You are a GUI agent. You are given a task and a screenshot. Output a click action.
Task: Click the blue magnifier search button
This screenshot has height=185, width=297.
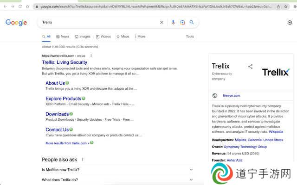[x=192, y=22]
